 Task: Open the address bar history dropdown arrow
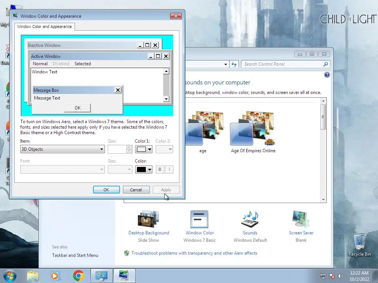point(226,64)
